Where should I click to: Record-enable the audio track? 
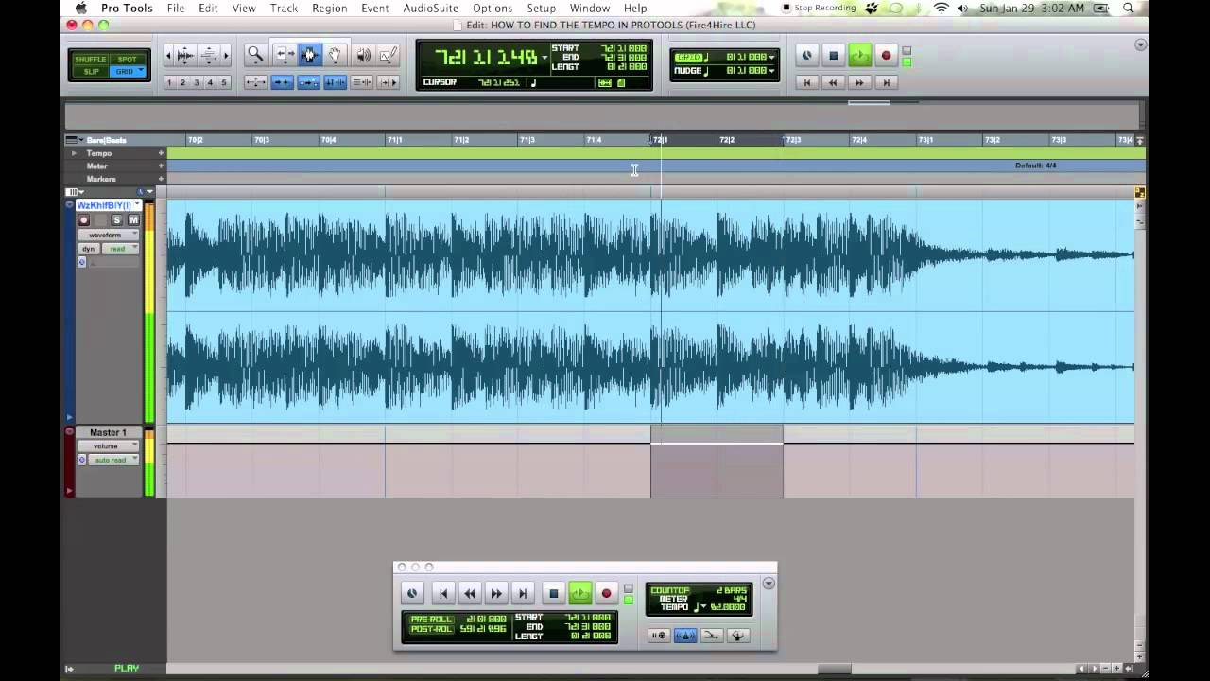click(84, 219)
